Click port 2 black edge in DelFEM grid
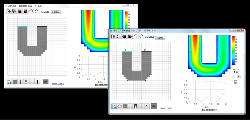Viewport: 250px width, 120px height. tap(146, 52)
